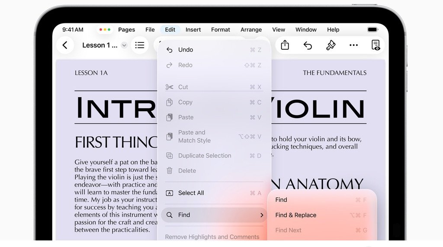This screenshot has height=247, width=443.
Task: Open the Insert menu
Action: pyautogui.click(x=193, y=30)
